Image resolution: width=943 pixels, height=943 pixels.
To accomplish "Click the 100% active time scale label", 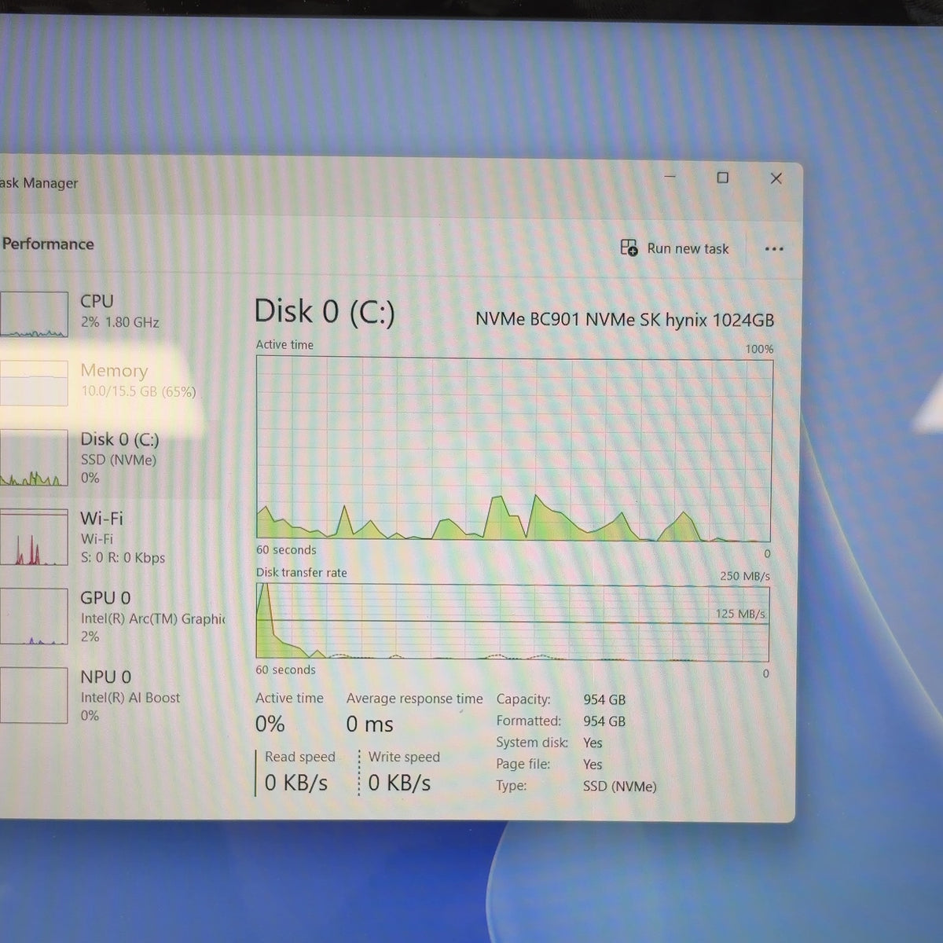I will click(x=759, y=349).
